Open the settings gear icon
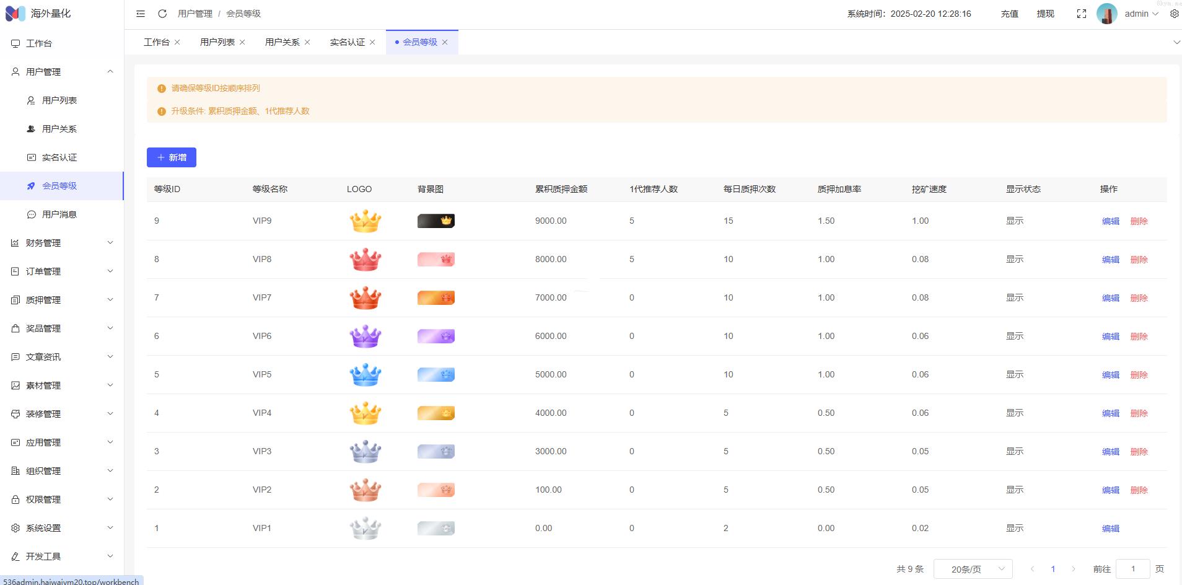Viewport: 1182px width, 585px height. click(1175, 14)
